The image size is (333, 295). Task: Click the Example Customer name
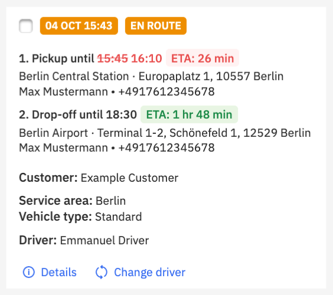pyautogui.click(x=129, y=178)
